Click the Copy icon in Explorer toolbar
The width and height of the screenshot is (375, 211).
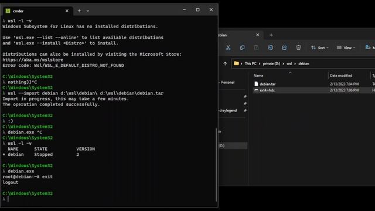[x=242, y=47]
